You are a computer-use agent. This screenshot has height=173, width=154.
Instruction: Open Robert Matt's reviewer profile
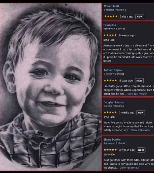click(111, 6)
